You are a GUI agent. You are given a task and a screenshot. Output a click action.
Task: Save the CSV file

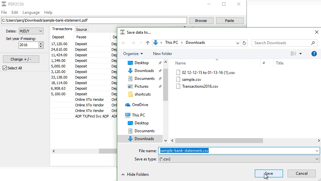click(269, 173)
